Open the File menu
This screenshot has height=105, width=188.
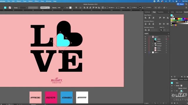(x=9, y=1)
